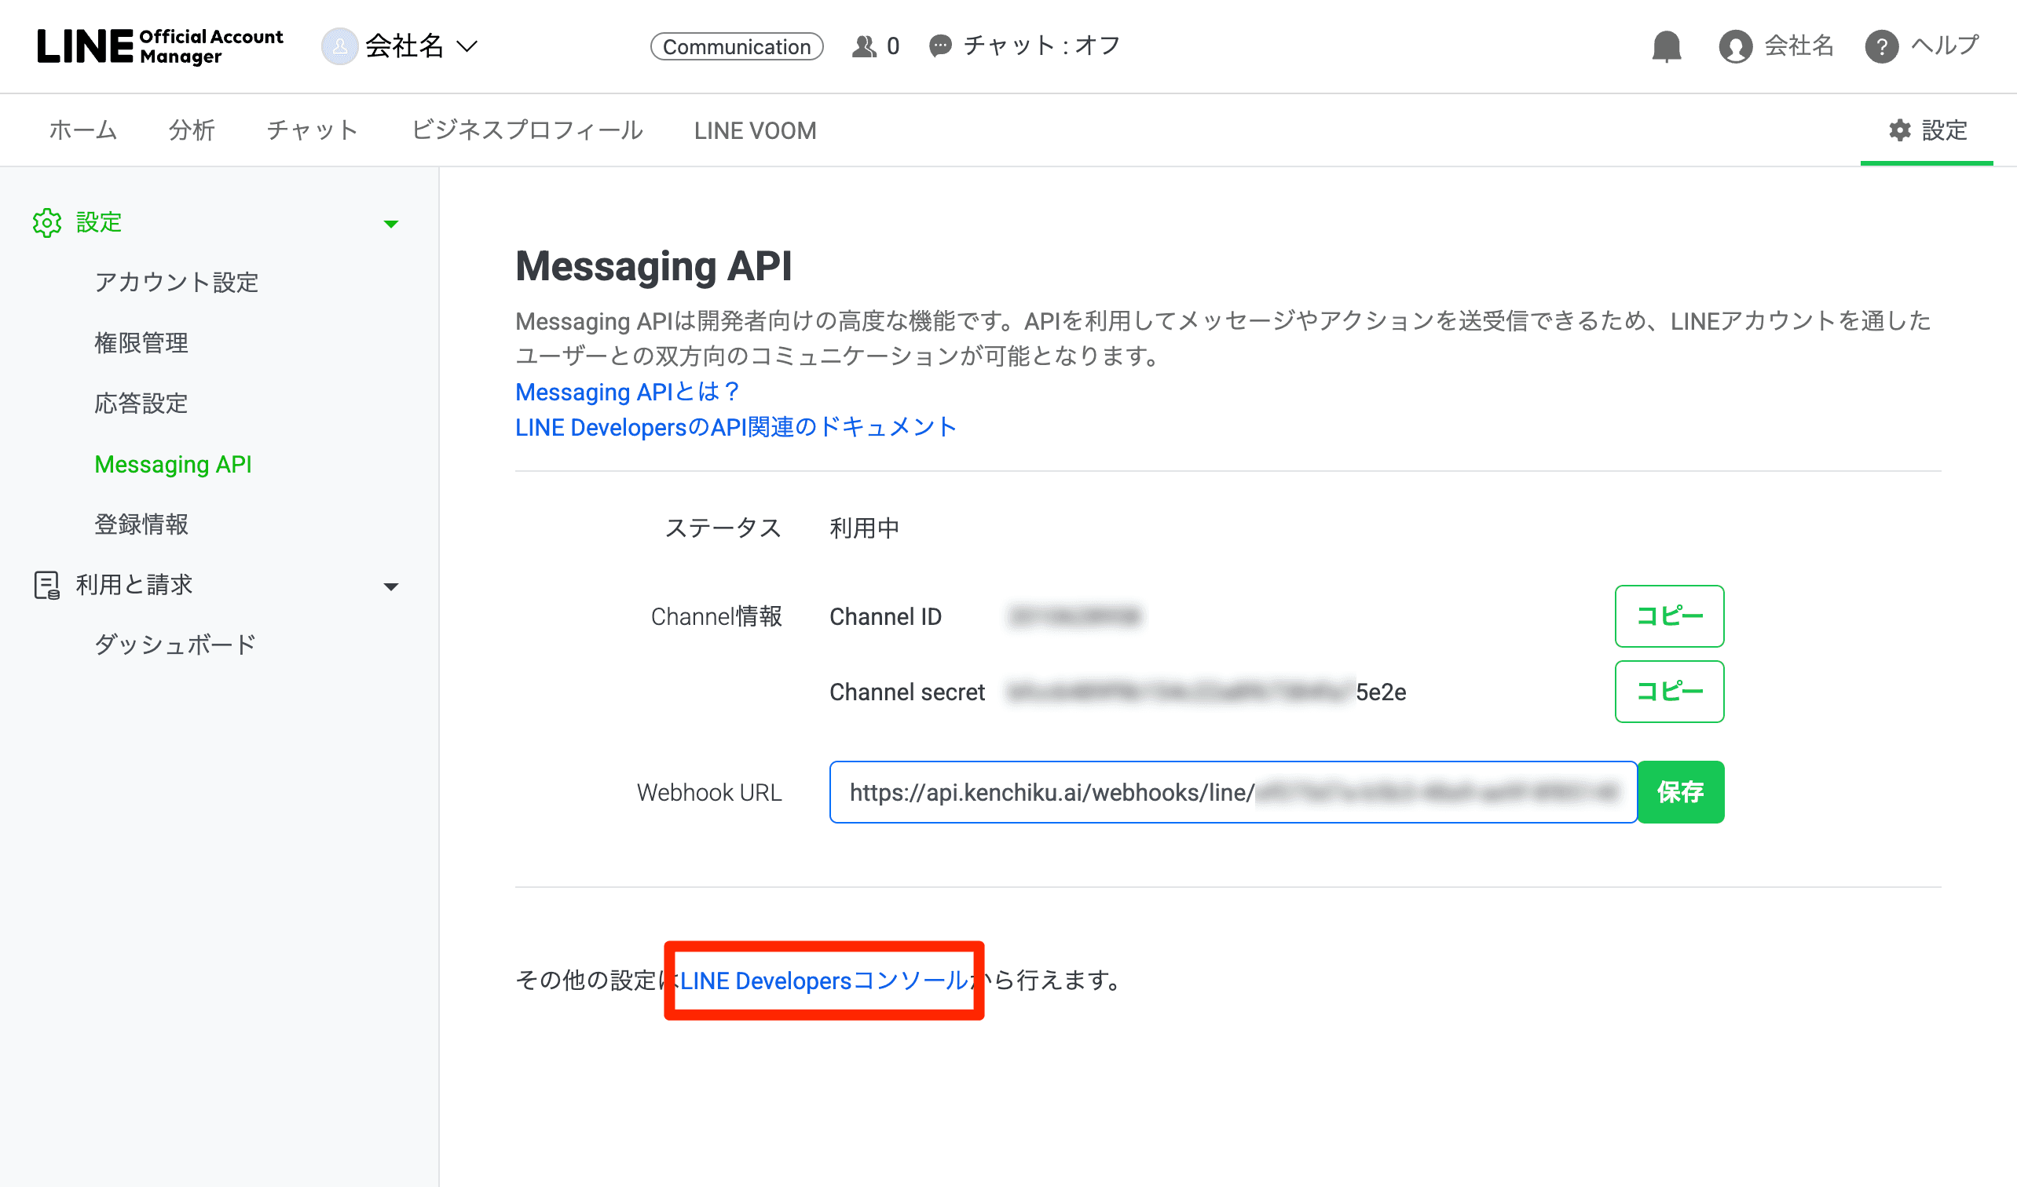Click the user profile icon at top right
Viewport: 2017px width, 1187px height.
1735,46
